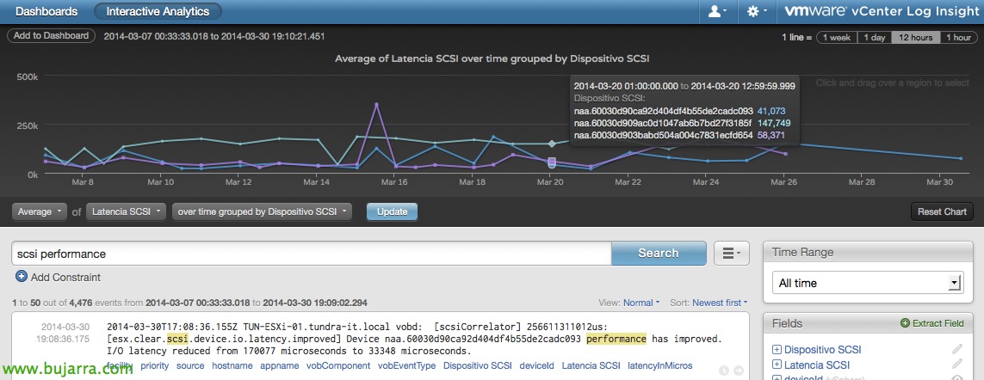
Task: Open the search options list menu icon
Action: pos(731,254)
